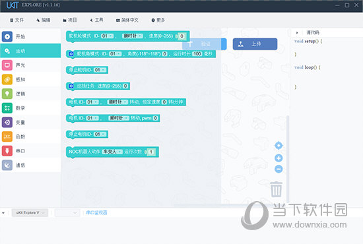Open the 串口监视器 serial monitor link
363x244 pixels.
coord(96,212)
